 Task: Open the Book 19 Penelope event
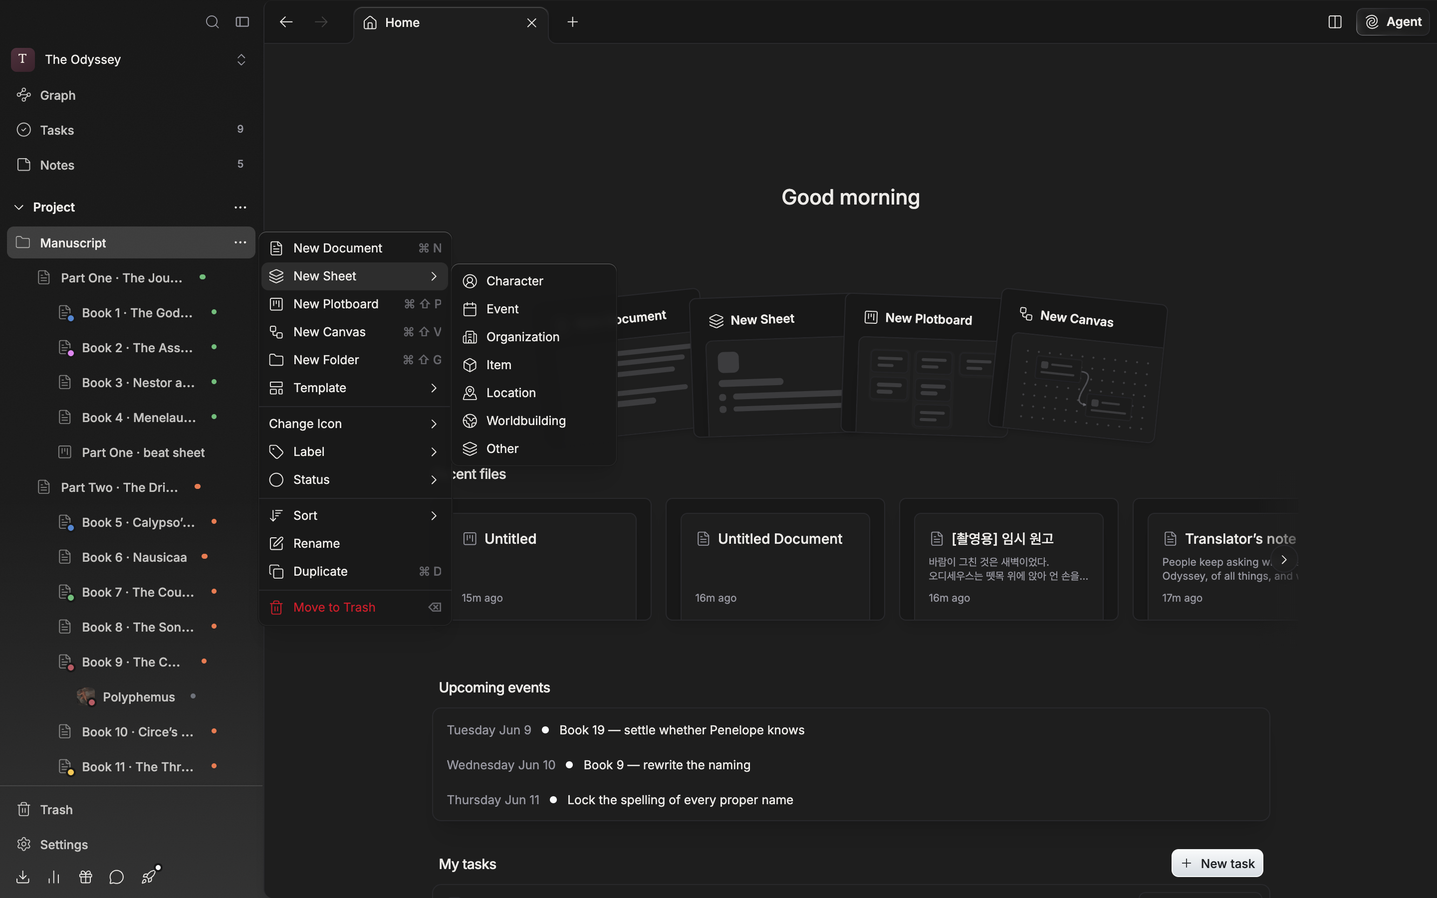click(x=851, y=730)
